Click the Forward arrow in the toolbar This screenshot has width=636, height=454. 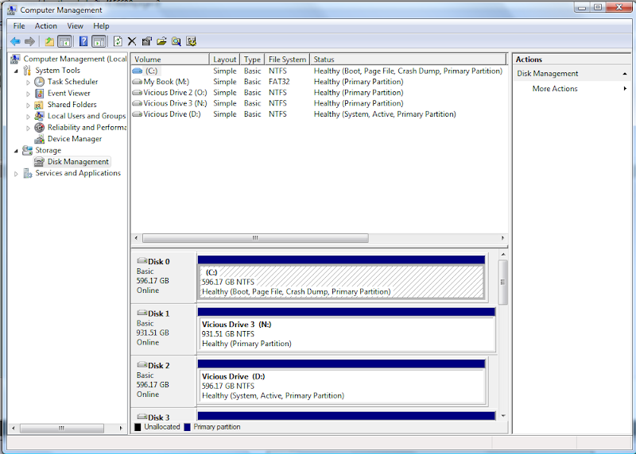(29, 41)
